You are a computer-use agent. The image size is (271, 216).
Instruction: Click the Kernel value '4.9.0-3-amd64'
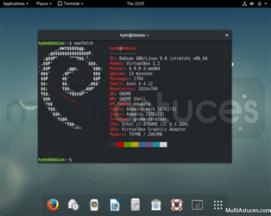[144, 69]
